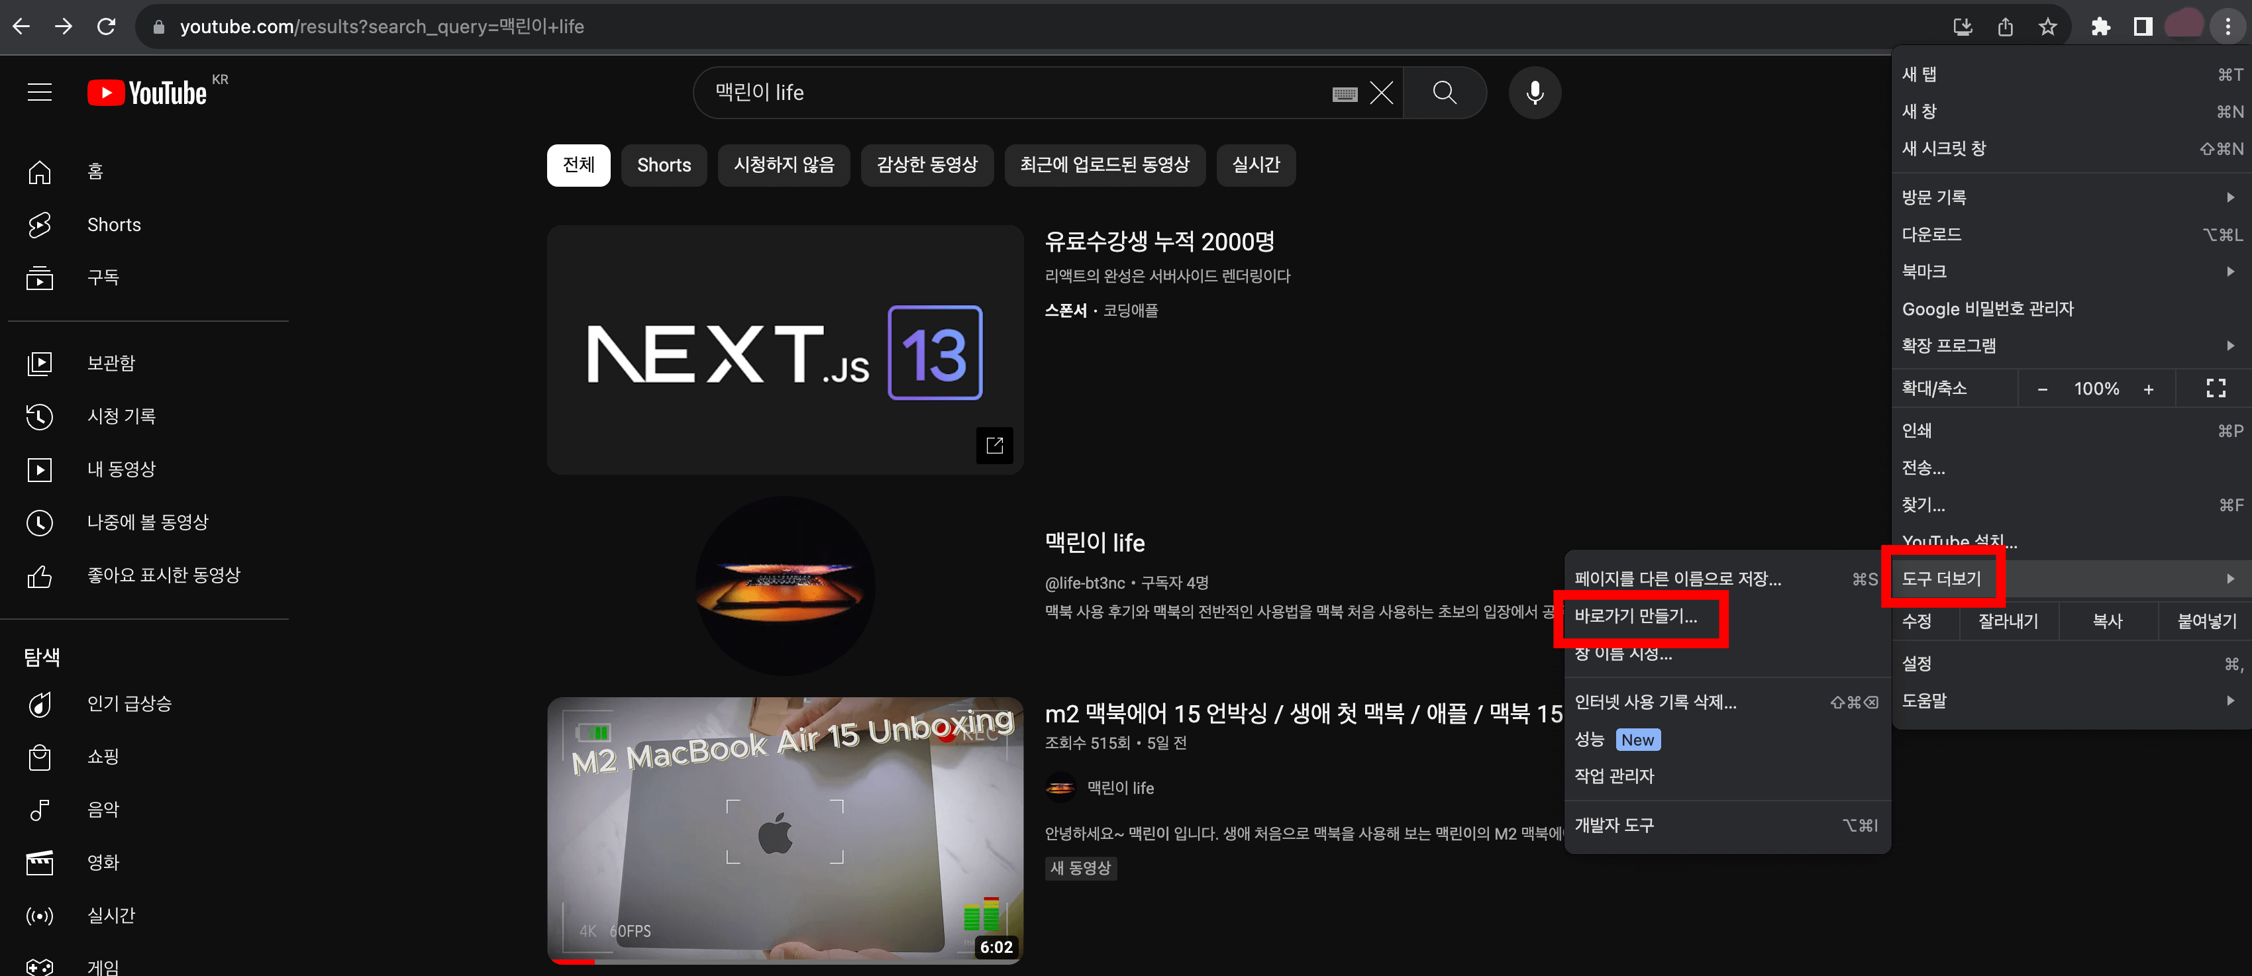Screen dimensions: 2252x976
Task: Click the watch history icon
Action: 39,416
